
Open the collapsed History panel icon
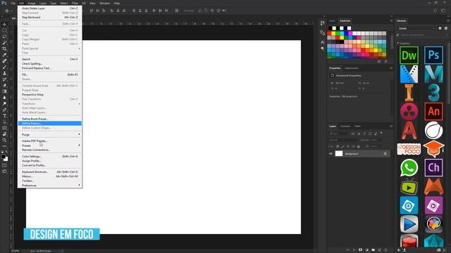[323, 23]
